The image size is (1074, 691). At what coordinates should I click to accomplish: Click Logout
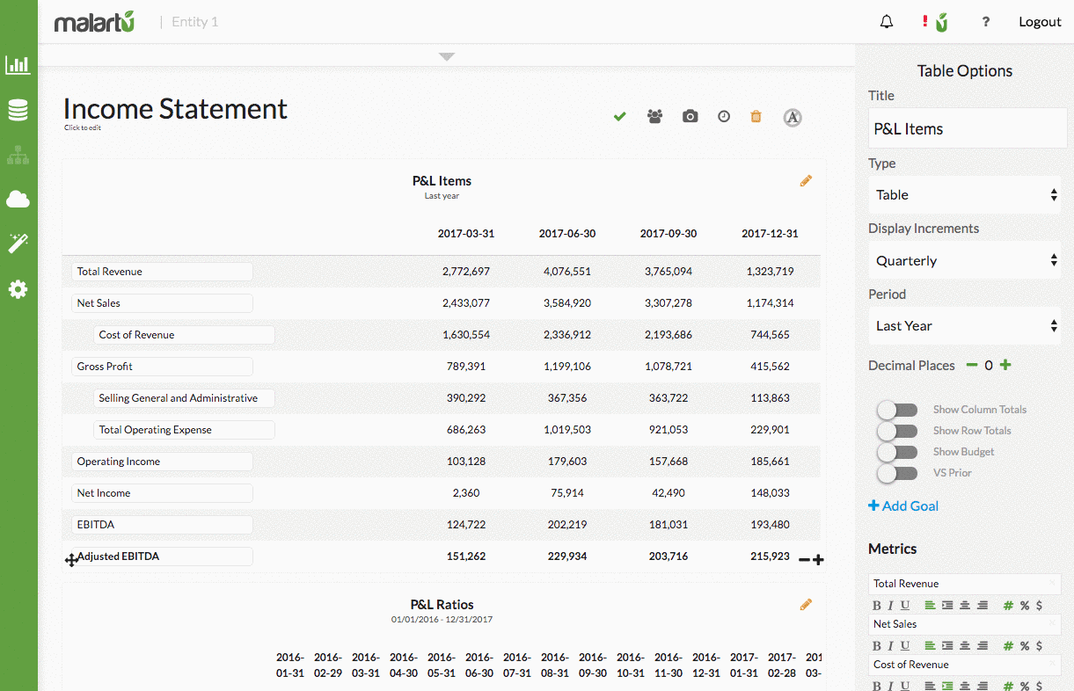(x=1040, y=22)
